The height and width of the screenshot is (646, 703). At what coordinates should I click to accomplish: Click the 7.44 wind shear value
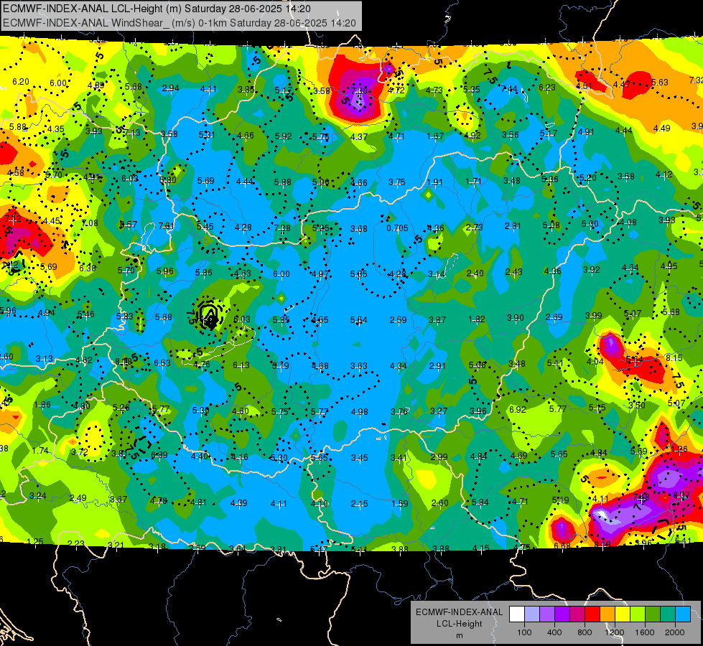click(509, 89)
